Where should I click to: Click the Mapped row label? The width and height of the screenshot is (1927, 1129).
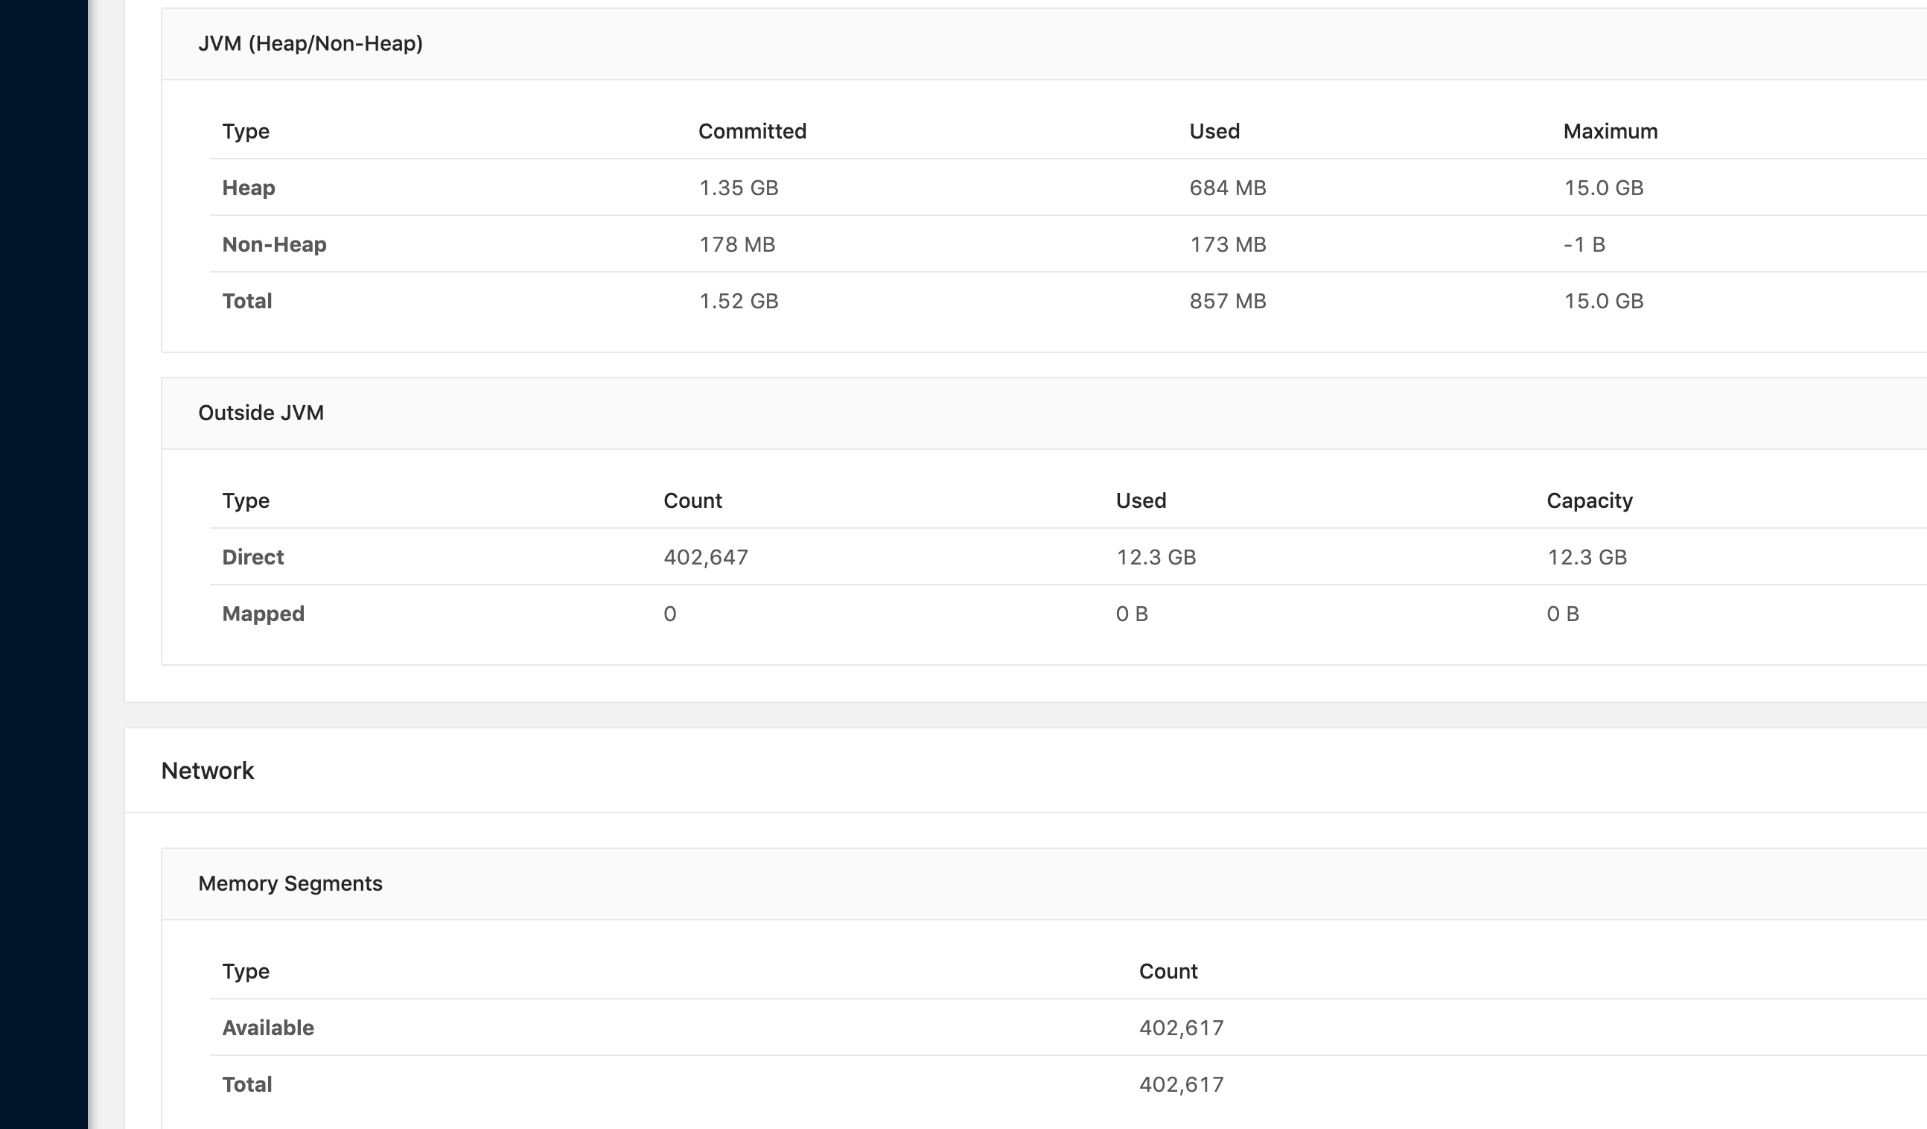(x=263, y=614)
